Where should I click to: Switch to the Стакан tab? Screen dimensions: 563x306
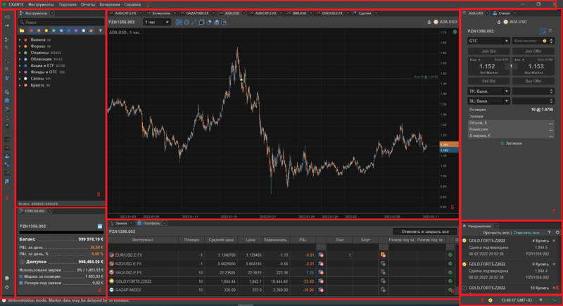(x=502, y=13)
